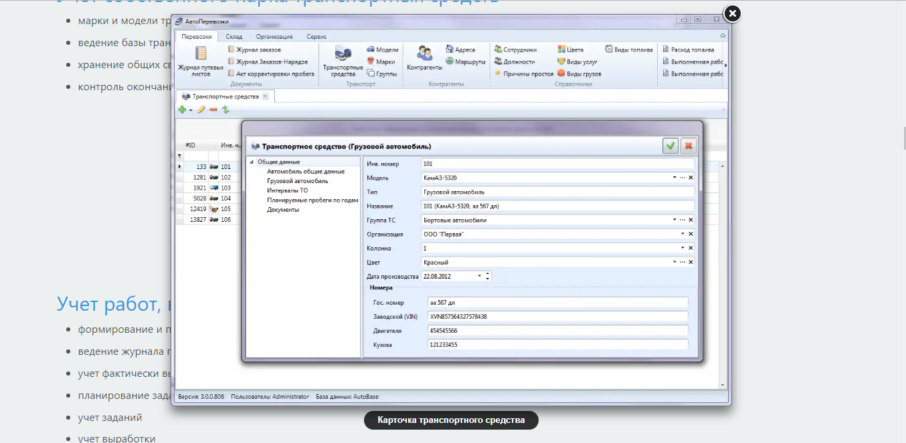906x443 pixels.
Task: Click the Гос. номер input field
Action: point(557,303)
